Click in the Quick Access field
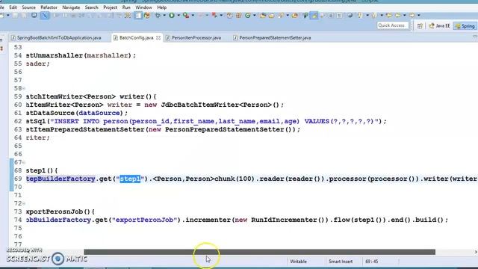Image resolution: width=478 pixels, height=269 pixels. click(x=392, y=25)
